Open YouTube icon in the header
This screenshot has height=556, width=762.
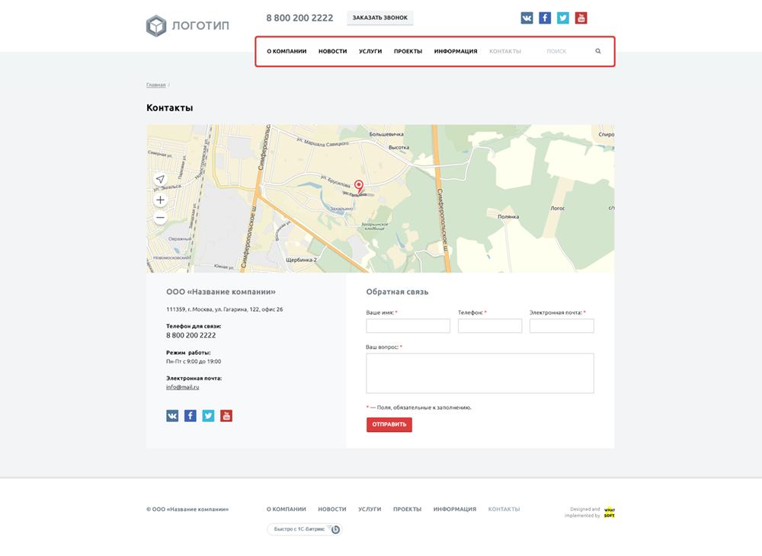pos(581,18)
